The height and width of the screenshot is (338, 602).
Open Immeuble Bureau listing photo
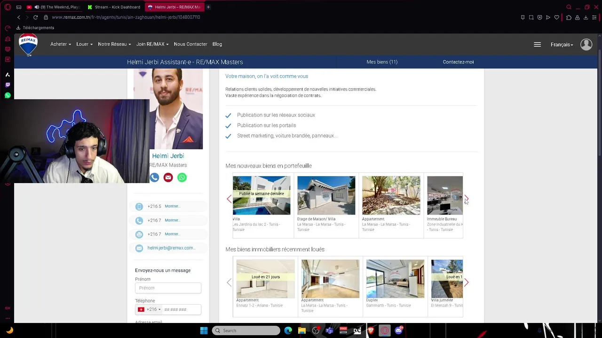(445, 195)
